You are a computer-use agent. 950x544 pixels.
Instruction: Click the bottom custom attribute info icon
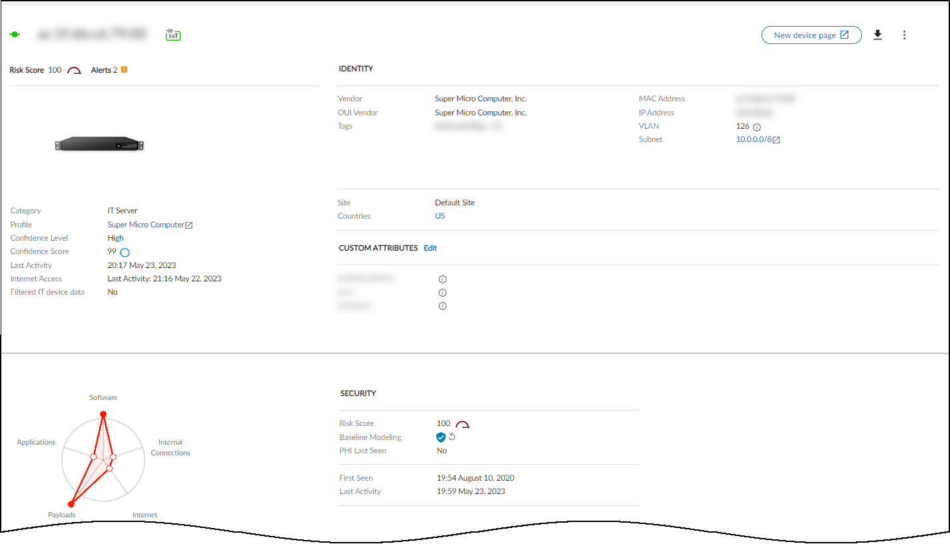pos(442,306)
